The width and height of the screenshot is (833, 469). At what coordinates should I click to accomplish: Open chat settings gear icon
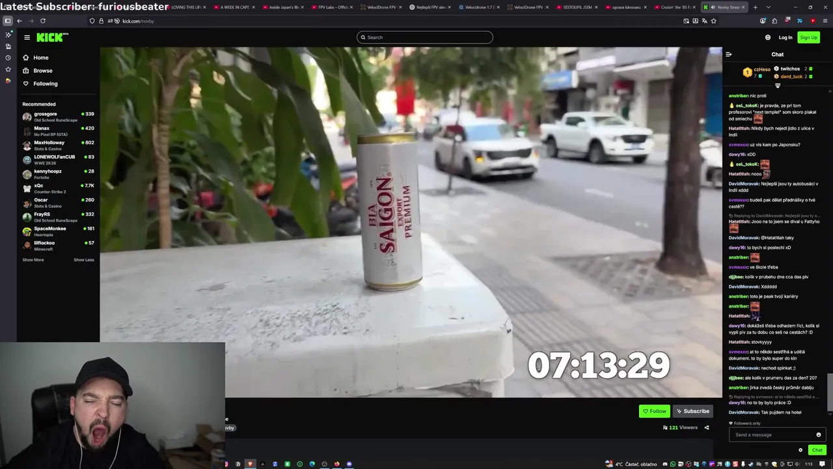coord(800,449)
